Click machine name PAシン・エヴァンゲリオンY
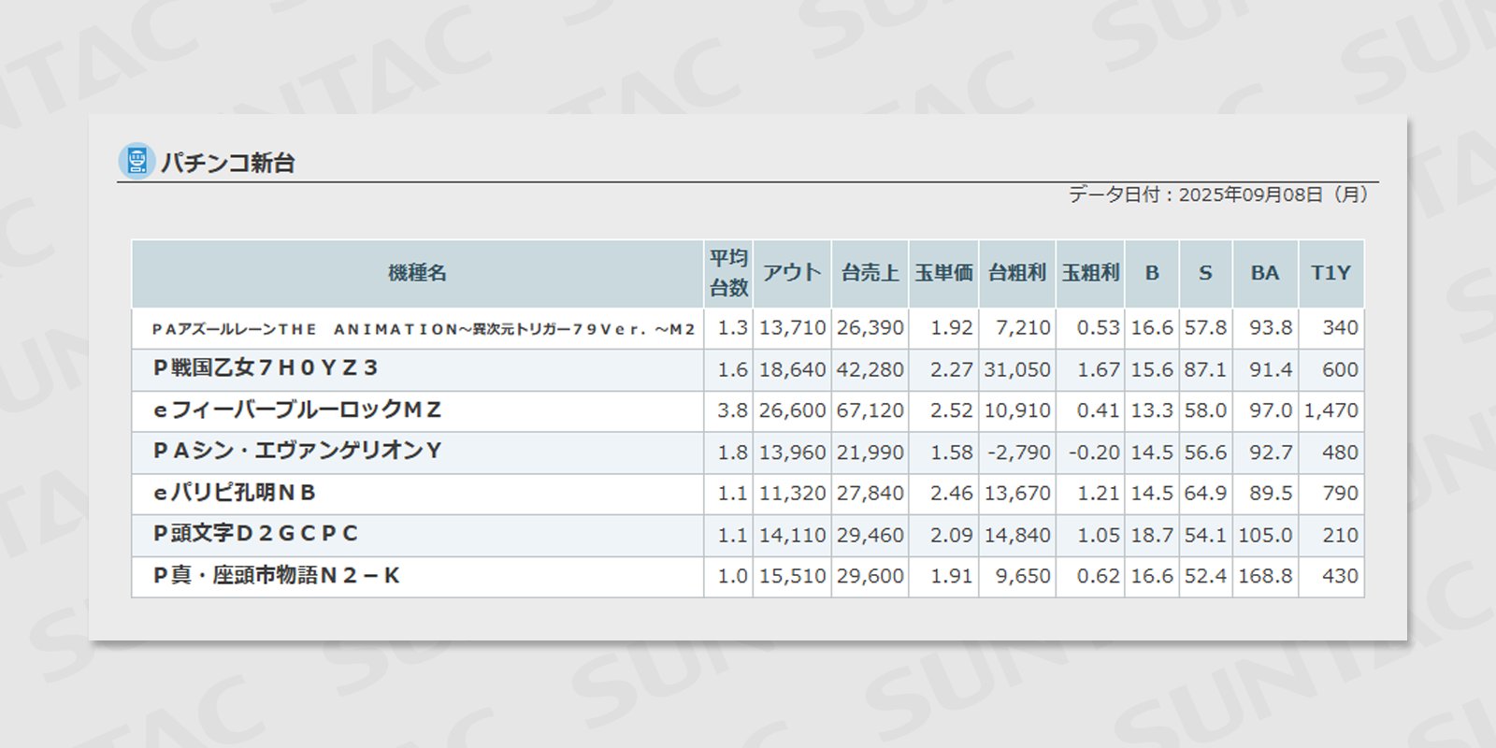The image size is (1496, 748). pos(297,451)
